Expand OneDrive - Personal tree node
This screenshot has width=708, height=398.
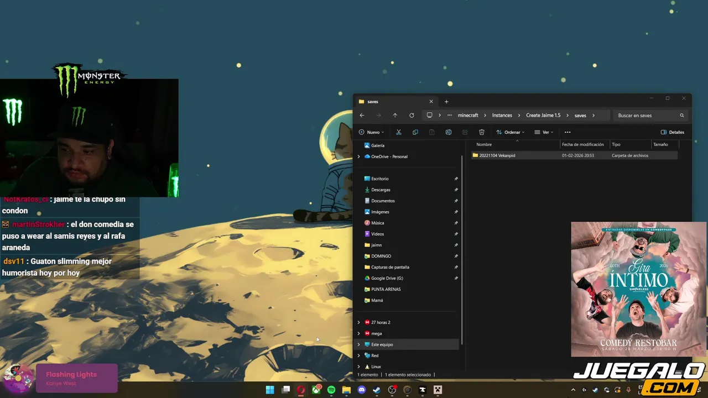[358, 156]
